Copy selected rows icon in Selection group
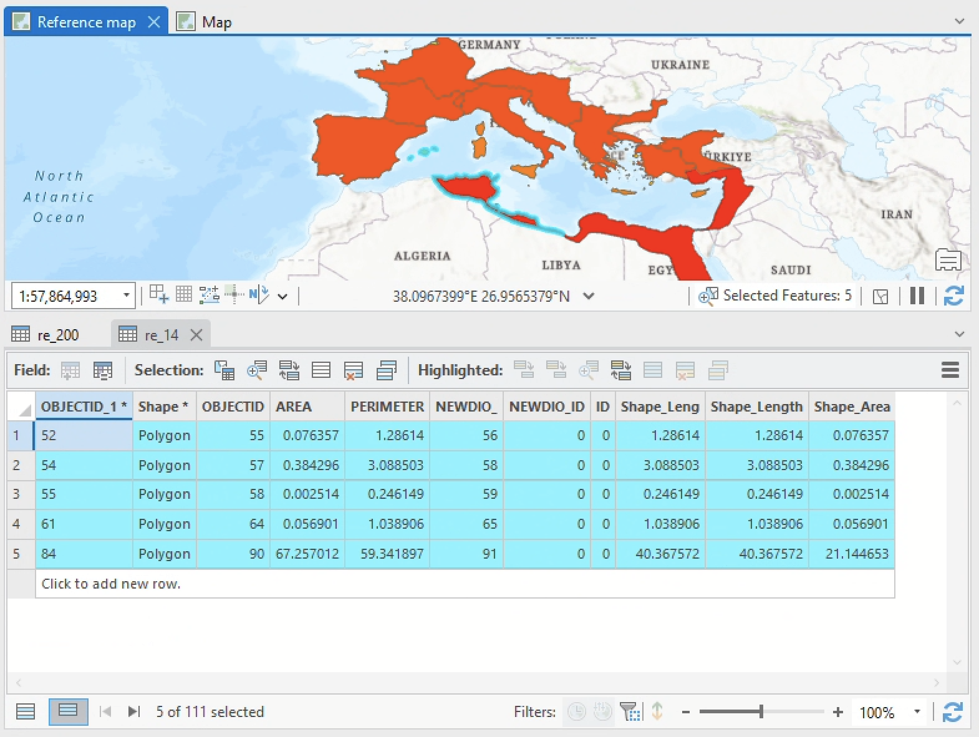 tap(387, 370)
